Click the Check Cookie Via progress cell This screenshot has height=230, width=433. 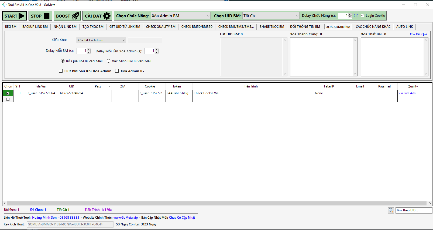point(253,93)
